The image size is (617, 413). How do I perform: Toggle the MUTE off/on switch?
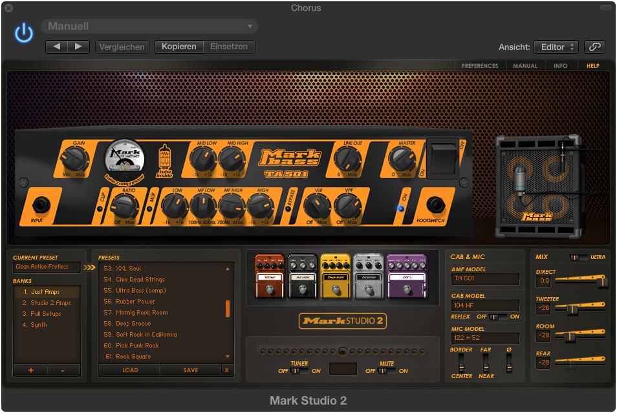tap(387, 371)
